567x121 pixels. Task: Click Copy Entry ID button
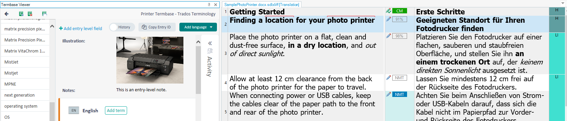click(x=157, y=27)
